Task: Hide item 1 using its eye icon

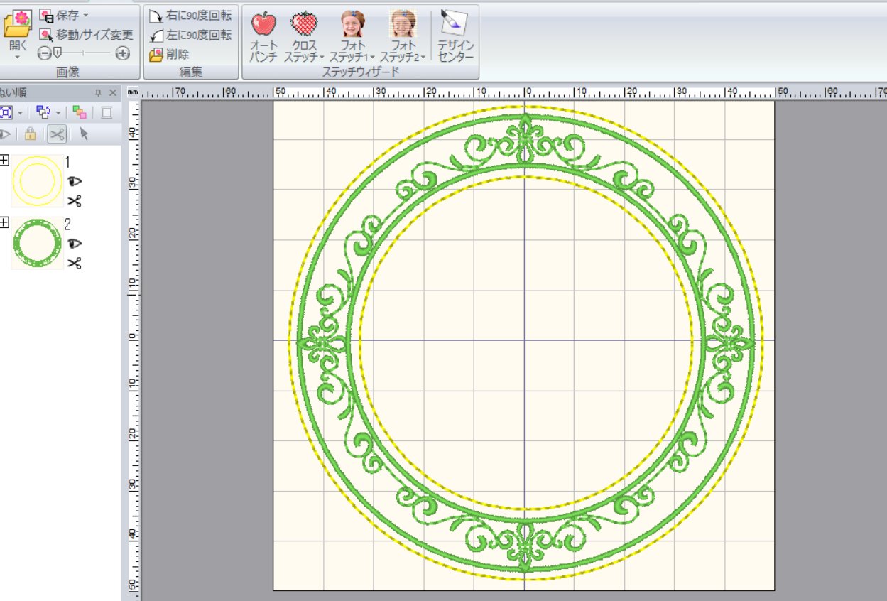Action: [x=74, y=181]
